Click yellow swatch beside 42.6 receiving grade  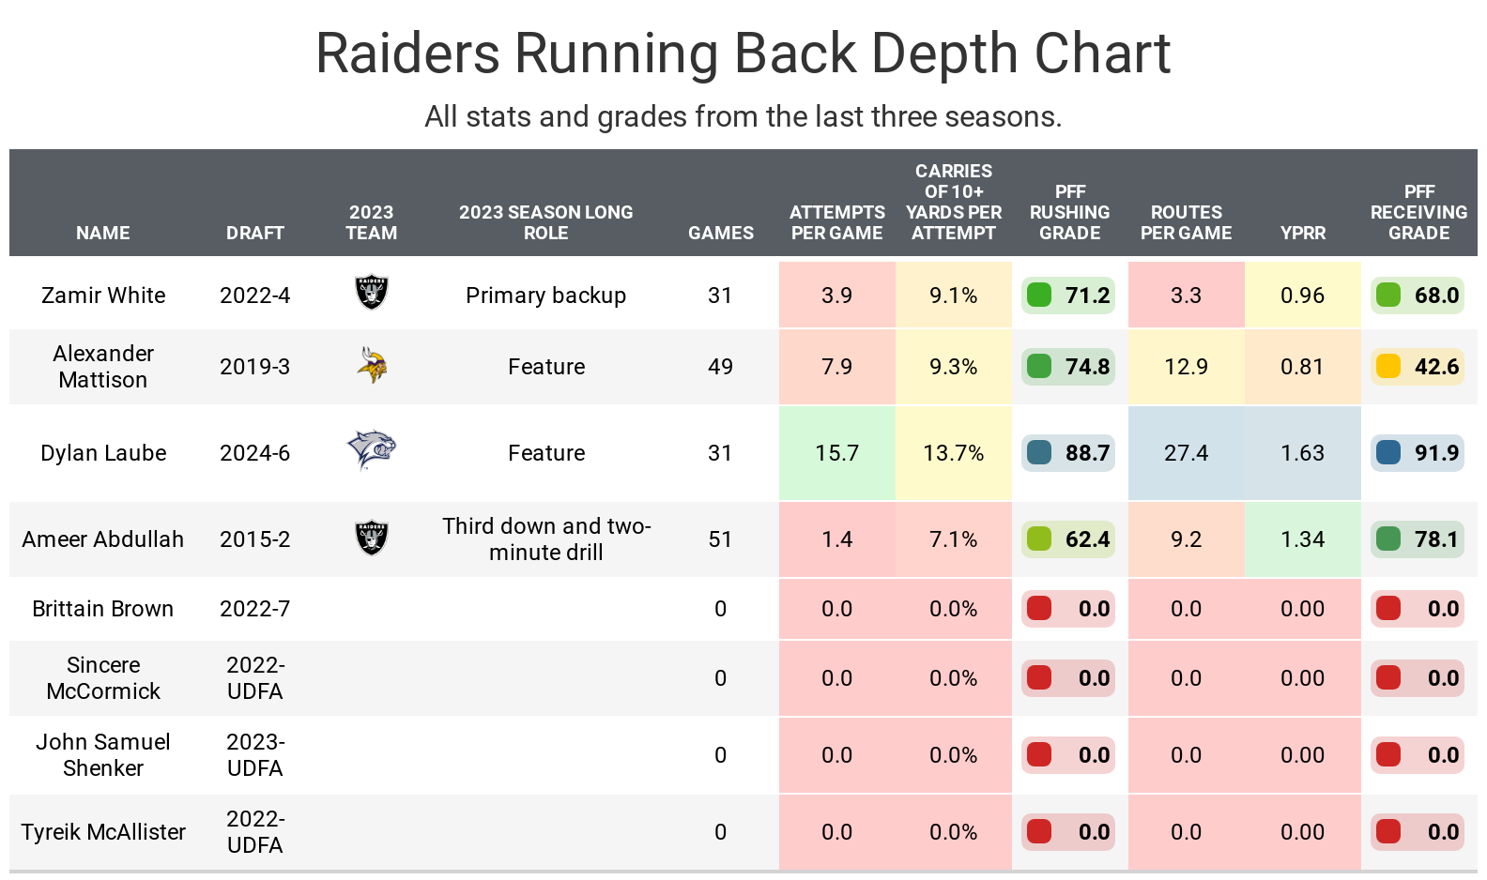click(x=1387, y=366)
